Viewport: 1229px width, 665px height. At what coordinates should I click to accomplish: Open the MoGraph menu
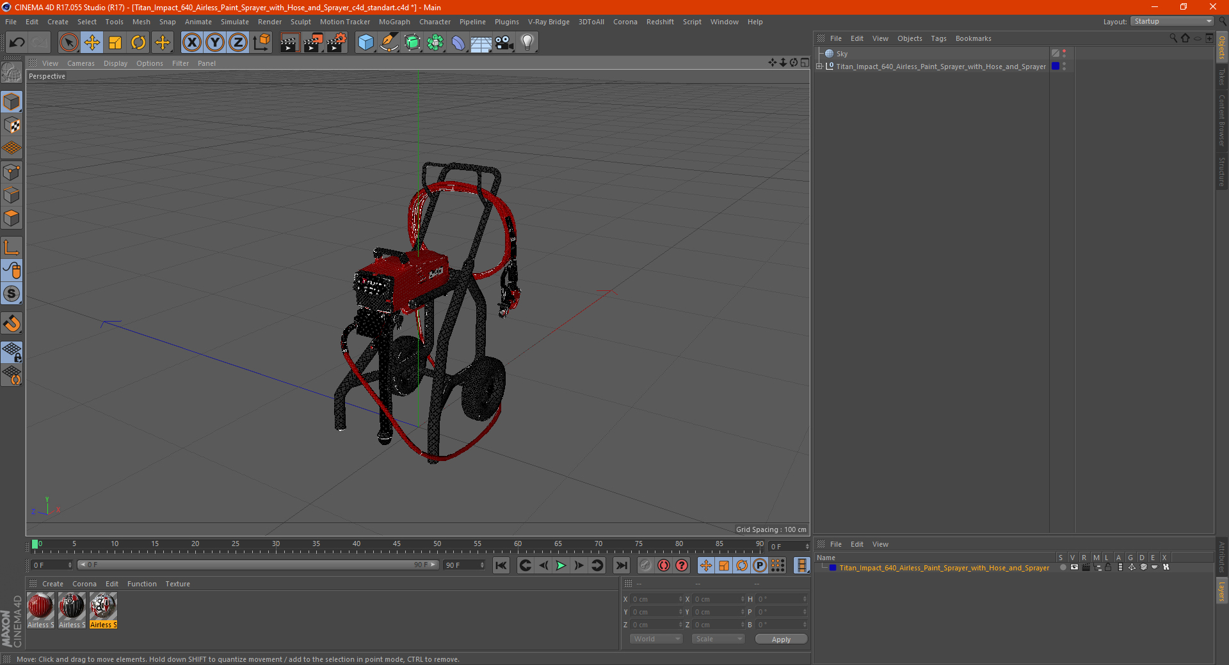click(x=394, y=22)
